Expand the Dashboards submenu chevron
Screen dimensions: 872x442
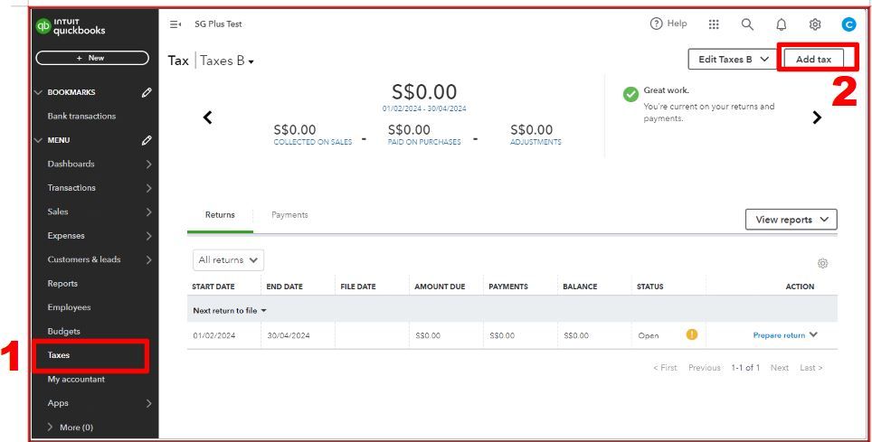(148, 164)
